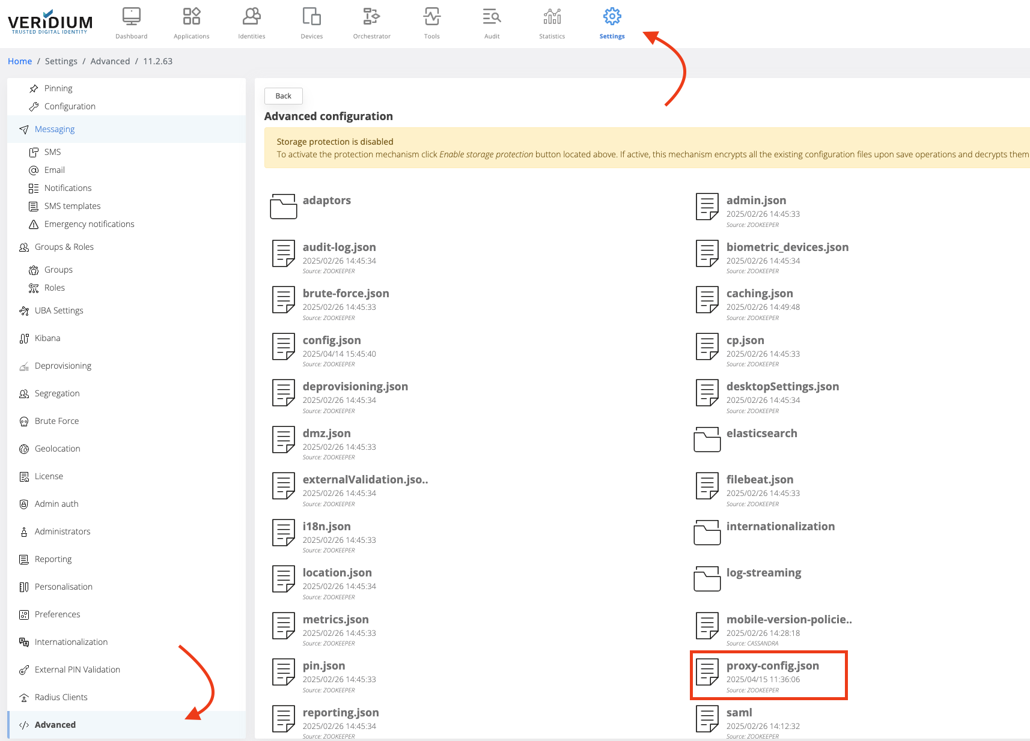Open the config.json file name link
Screen dimensions: 1030x741
[x=332, y=340]
